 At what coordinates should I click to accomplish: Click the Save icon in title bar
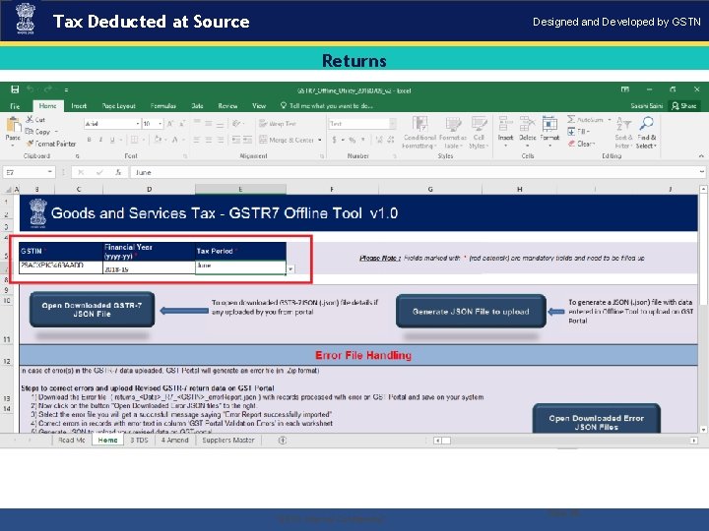point(15,89)
